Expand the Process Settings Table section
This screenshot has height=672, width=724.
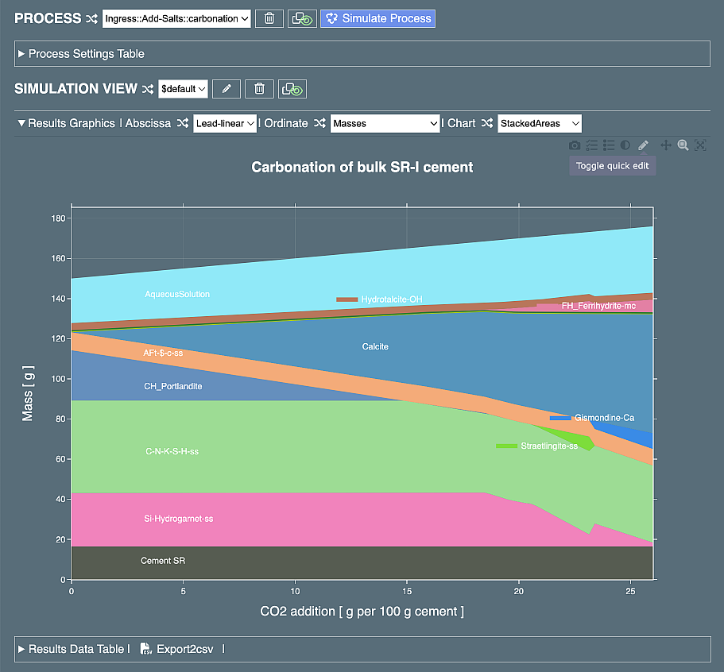click(21, 54)
